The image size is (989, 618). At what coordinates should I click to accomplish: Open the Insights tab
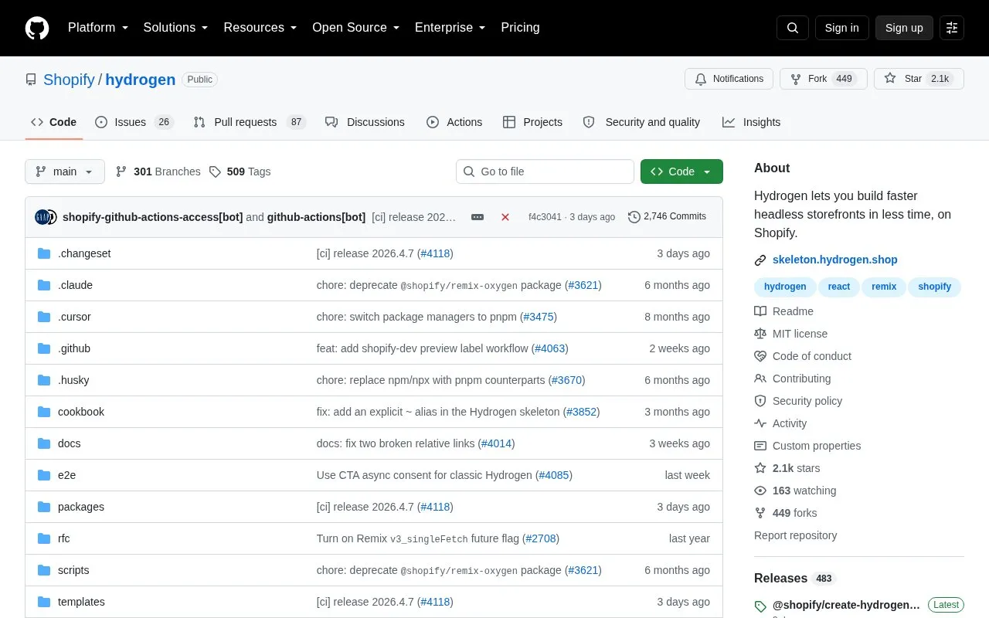(752, 122)
